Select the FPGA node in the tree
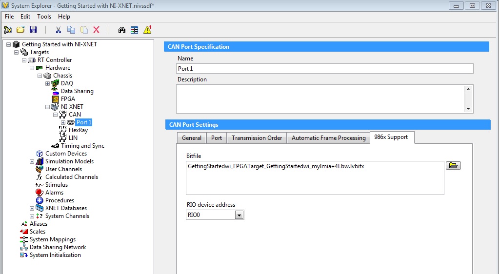The image size is (499, 274). 68,98
